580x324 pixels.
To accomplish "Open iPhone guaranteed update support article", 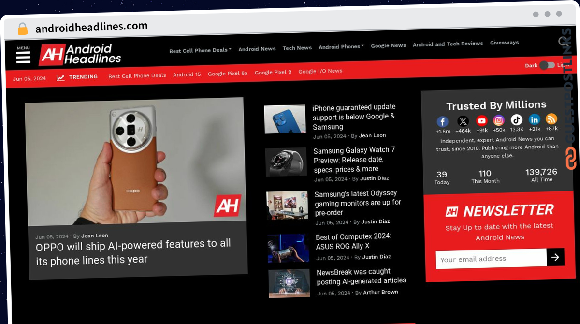I will [354, 117].
